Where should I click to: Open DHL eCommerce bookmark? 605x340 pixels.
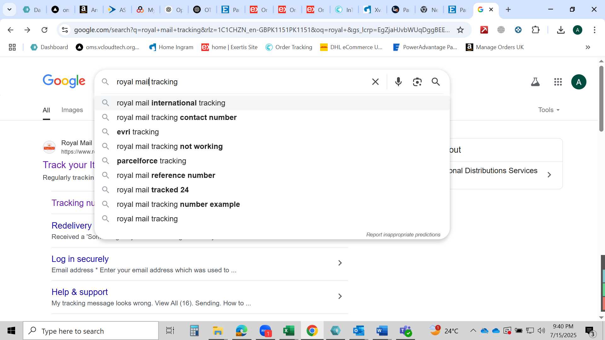[351, 47]
